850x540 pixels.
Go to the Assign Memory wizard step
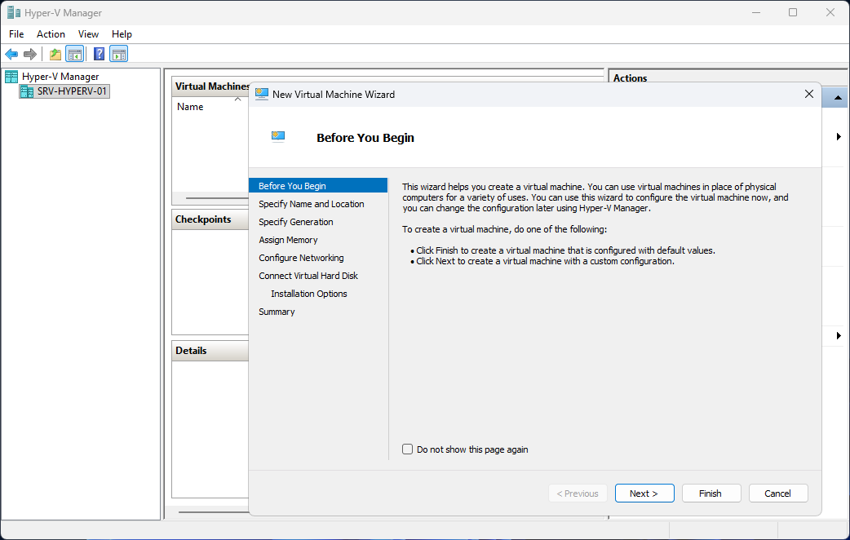pos(288,240)
